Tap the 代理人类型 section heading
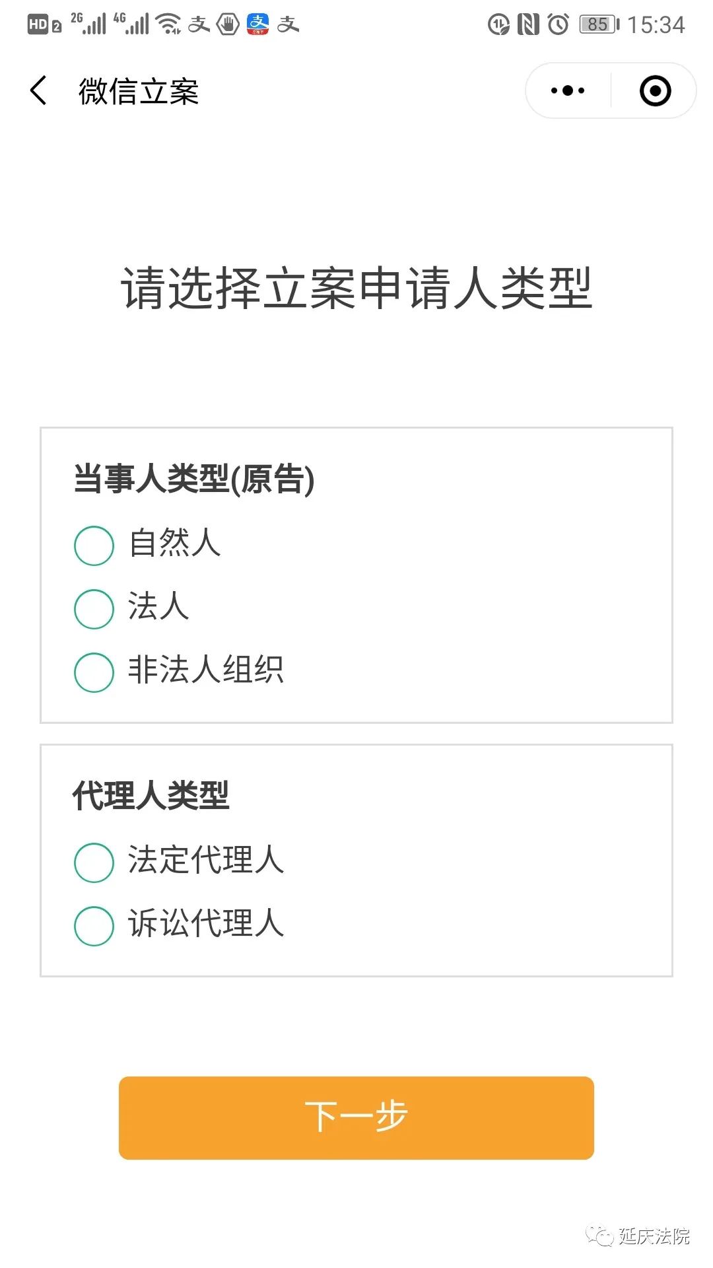Viewport: 713px width, 1268px height. (151, 795)
